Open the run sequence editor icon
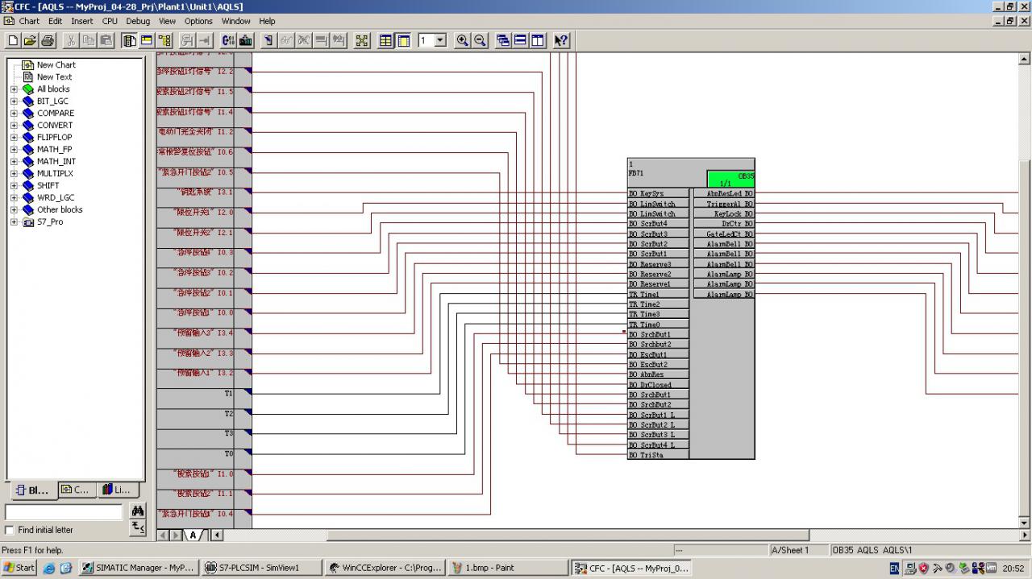This screenshot has width=1032, height=579. (x=165, y=40)
